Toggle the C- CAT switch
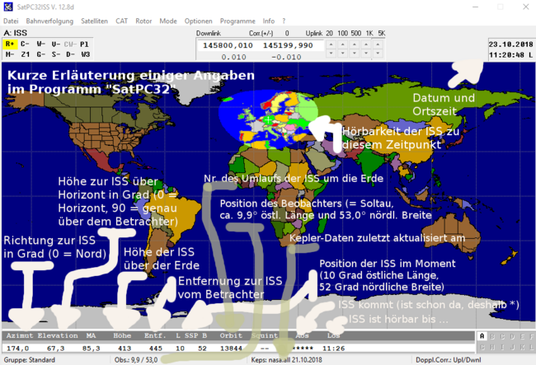The height and width of the screenshot is (365, 536). point(25,44)
